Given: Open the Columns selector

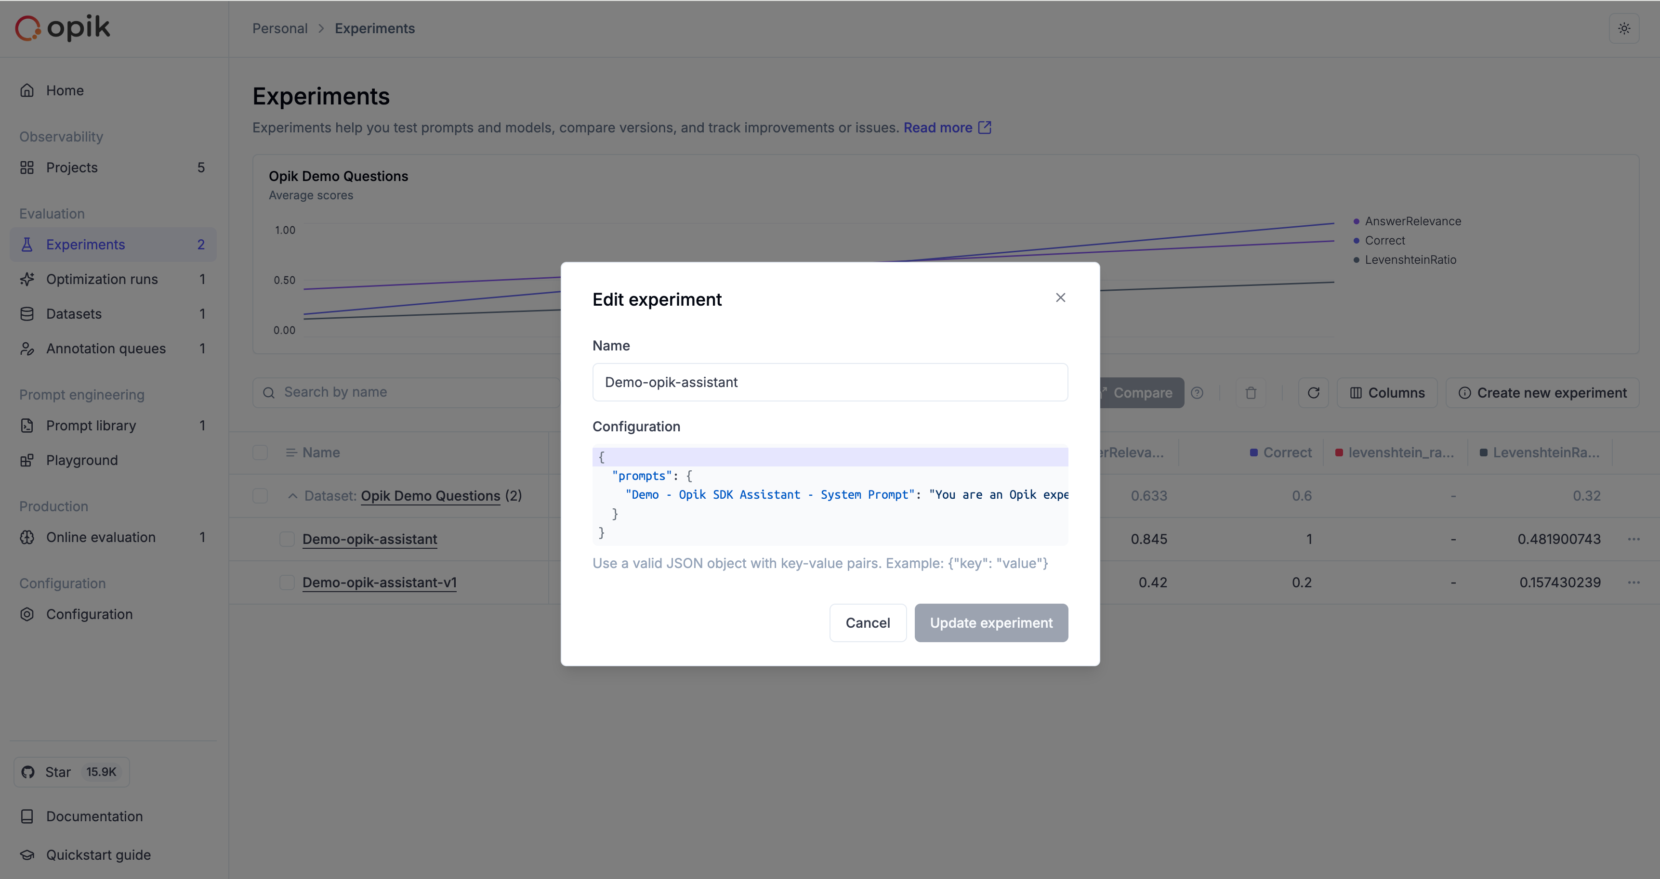Looking at the screenshot, I should click(1387, 393).
